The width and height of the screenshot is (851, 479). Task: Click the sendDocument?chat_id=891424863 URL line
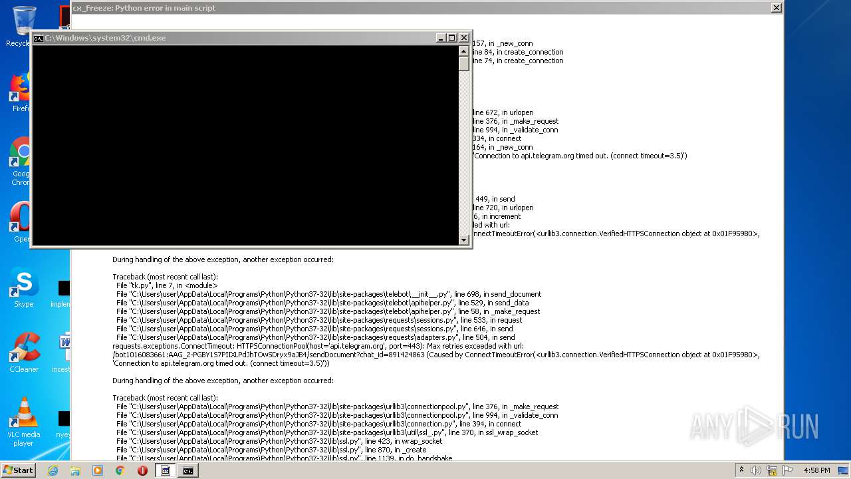(x=436, y=355)
